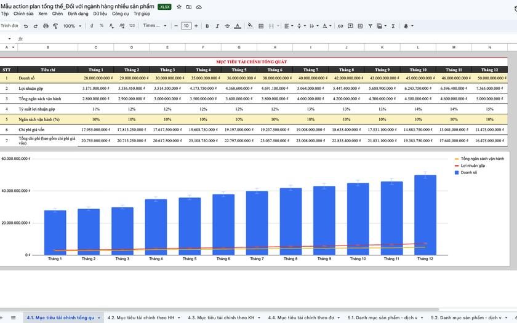Open all sheets list icon
This screenshot has width=517, height=323.
pos(13,317)
